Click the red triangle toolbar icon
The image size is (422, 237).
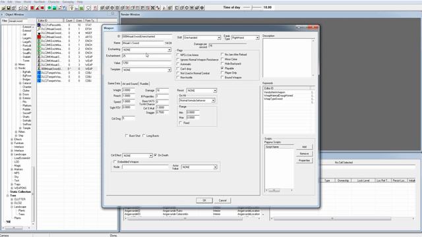(x=38, y=8)
